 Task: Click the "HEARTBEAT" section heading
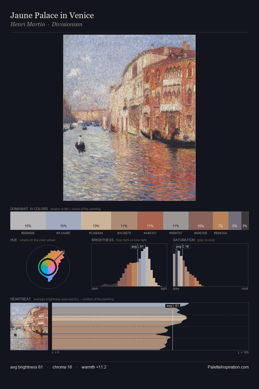(x=20, y=299)
